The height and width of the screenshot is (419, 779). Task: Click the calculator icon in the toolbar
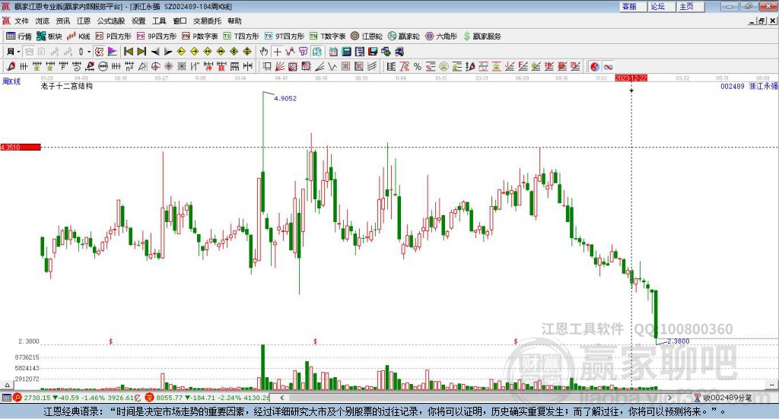[x=346, y=52]
